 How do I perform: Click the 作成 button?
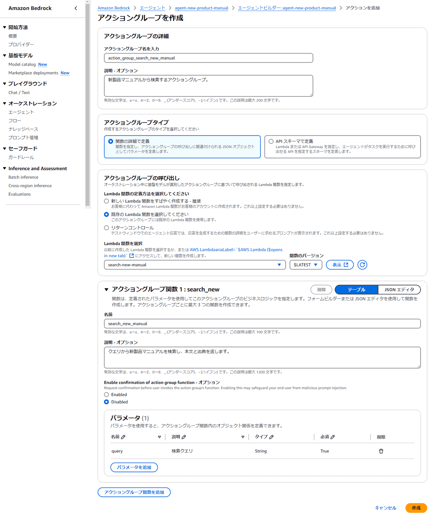[416, 508]
